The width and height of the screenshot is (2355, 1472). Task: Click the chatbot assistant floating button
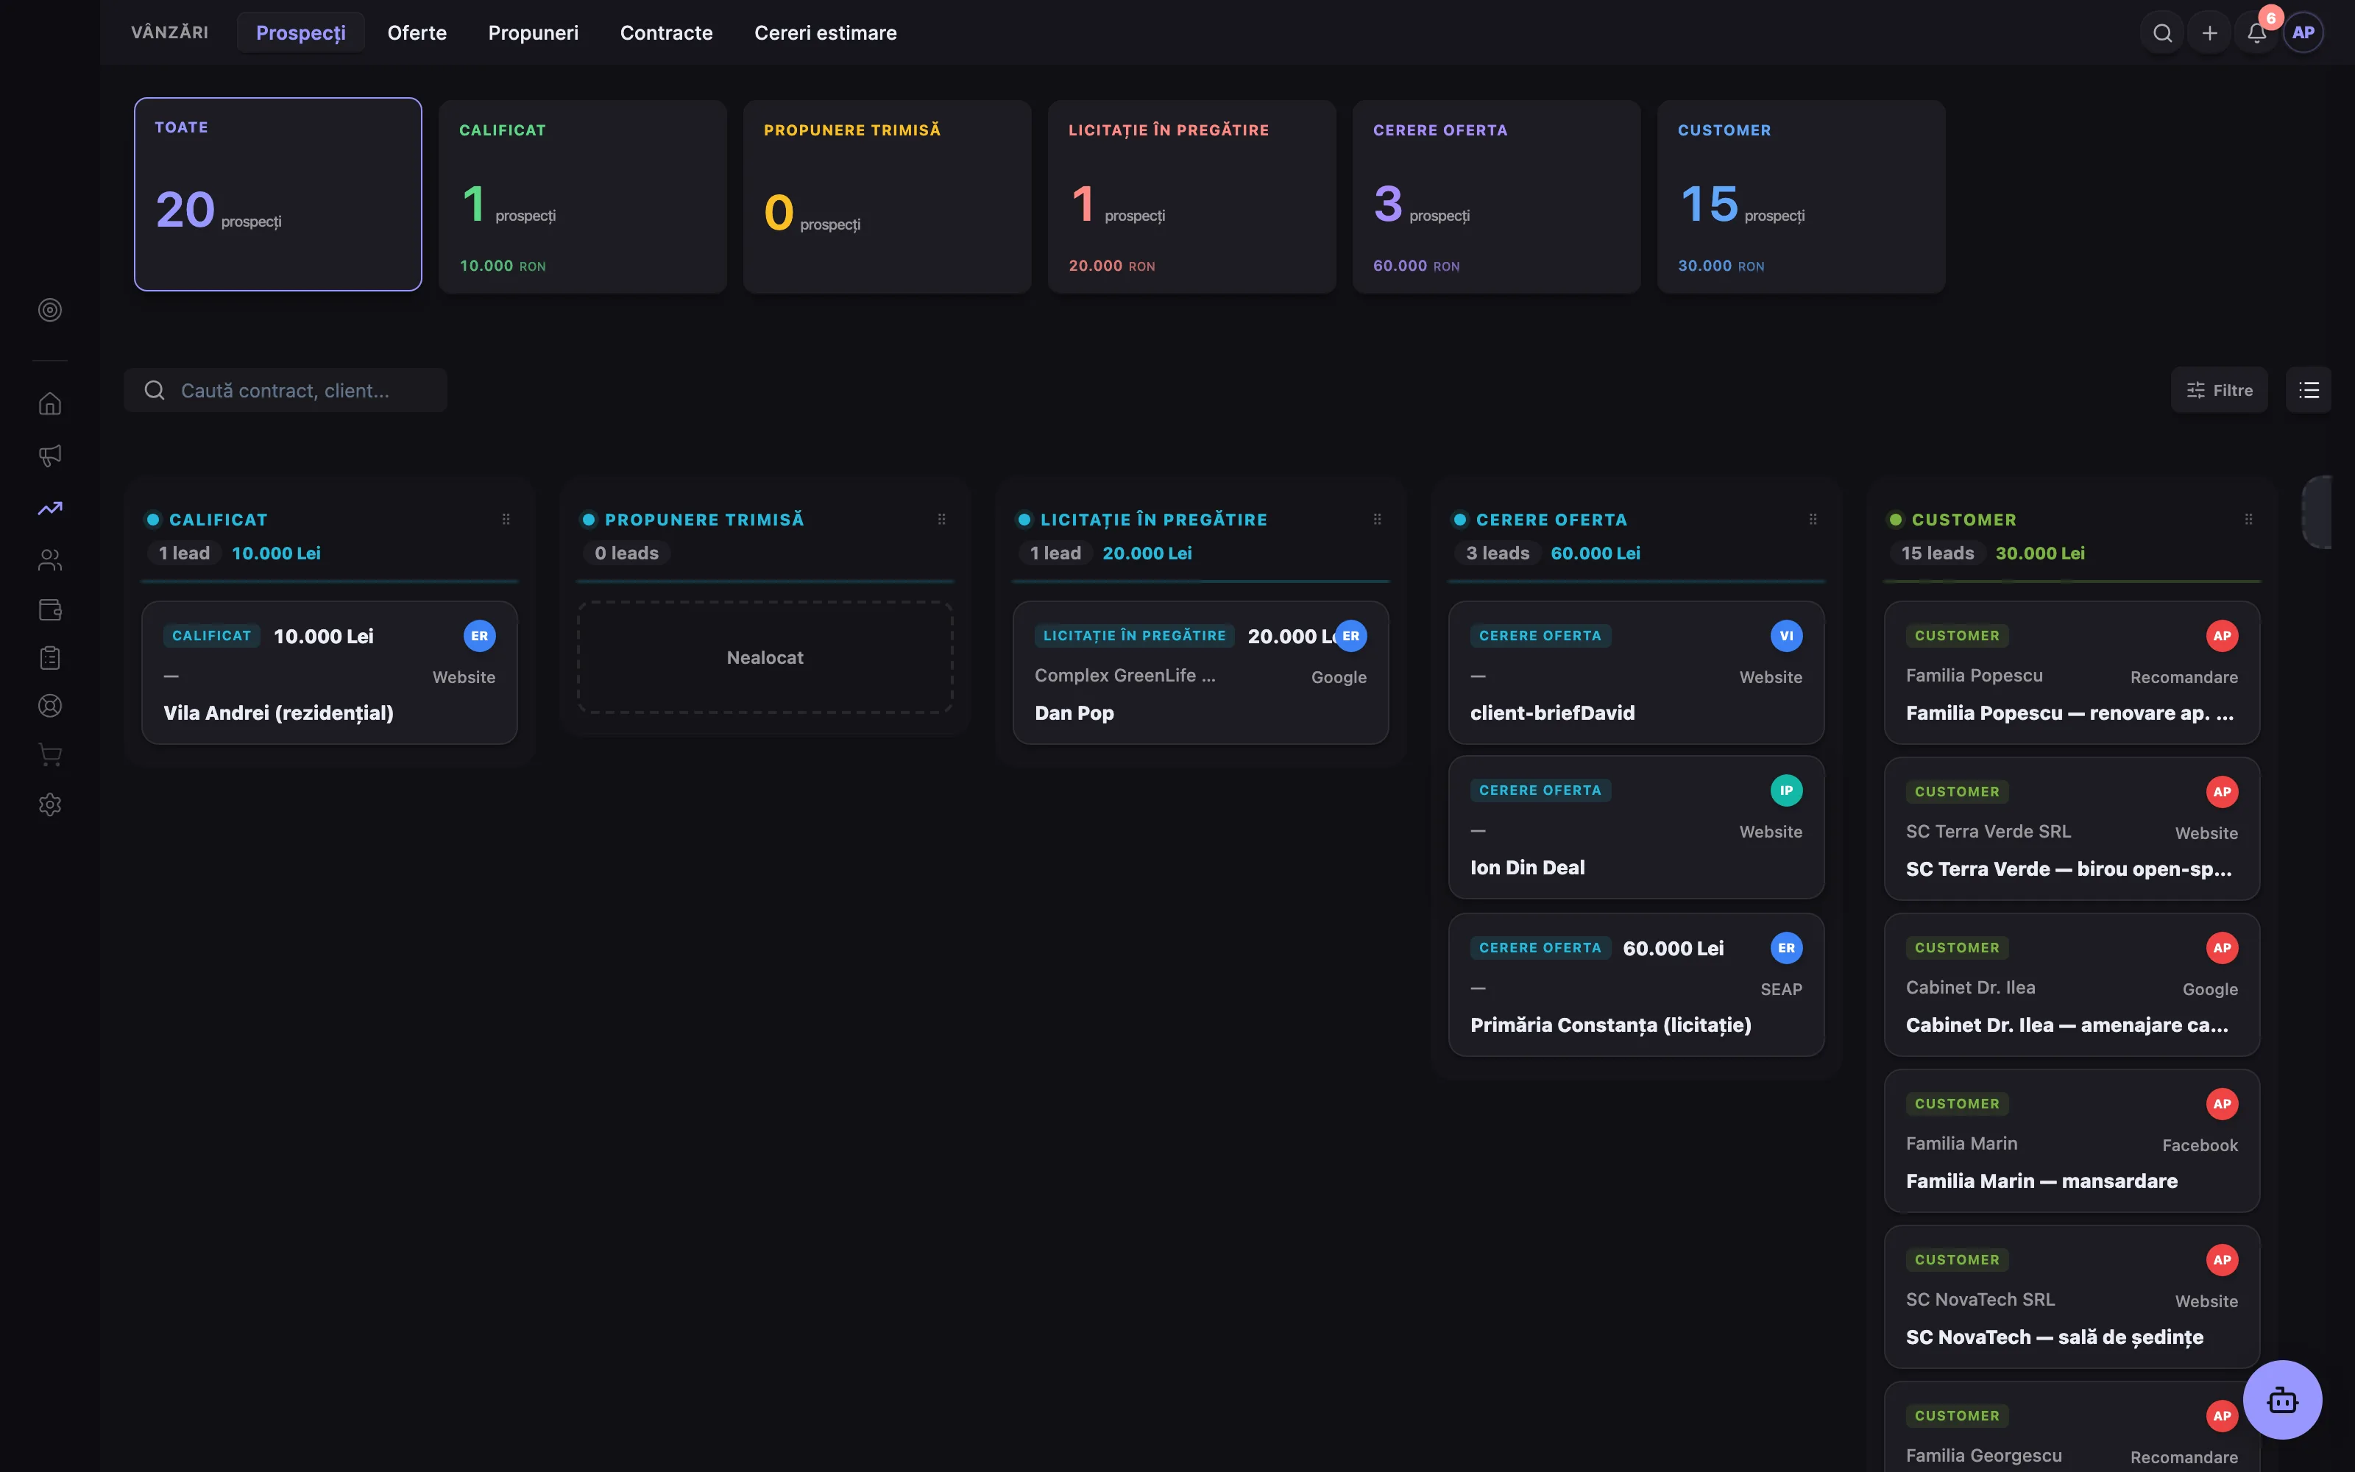[x=2282, y=1400]
